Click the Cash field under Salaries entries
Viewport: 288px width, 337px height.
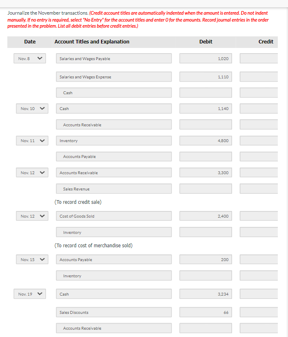click(114, 93)
